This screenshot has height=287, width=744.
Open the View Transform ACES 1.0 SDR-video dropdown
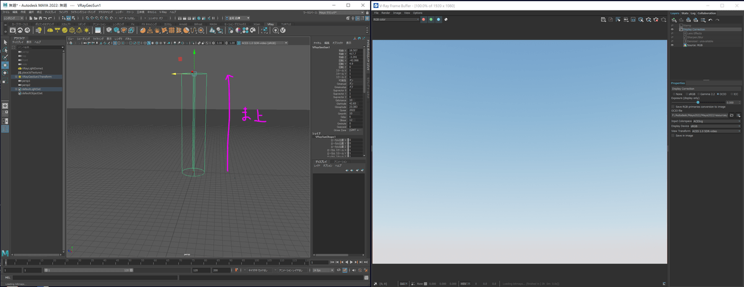click(x=717, y=131)
